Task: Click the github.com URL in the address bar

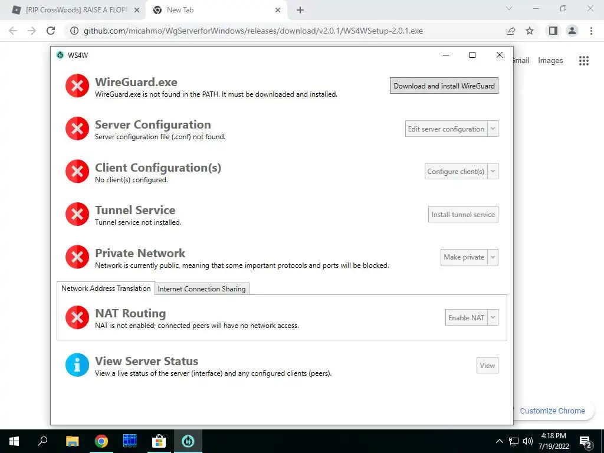Action: 253,31
